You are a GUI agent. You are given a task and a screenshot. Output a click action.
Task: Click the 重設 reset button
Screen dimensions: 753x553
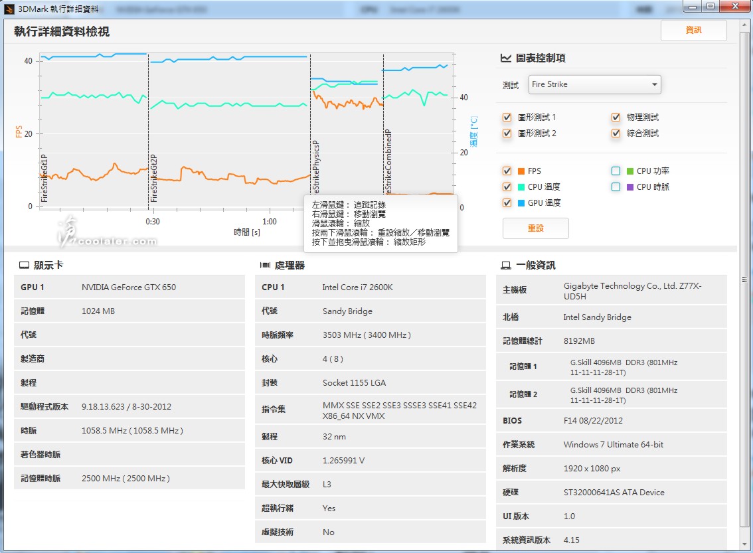[x=535, y=228]
